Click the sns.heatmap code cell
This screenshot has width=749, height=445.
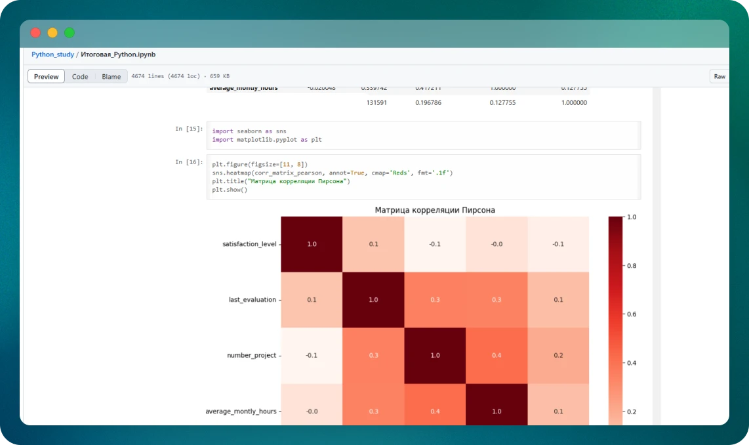coord(423,177)
